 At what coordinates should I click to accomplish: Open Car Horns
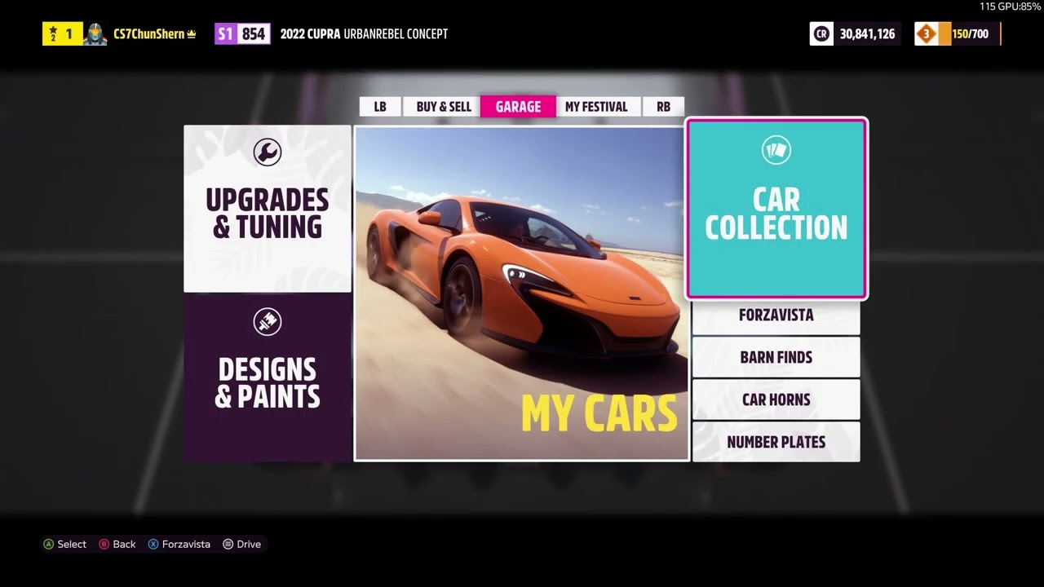[x=776, y=399]
